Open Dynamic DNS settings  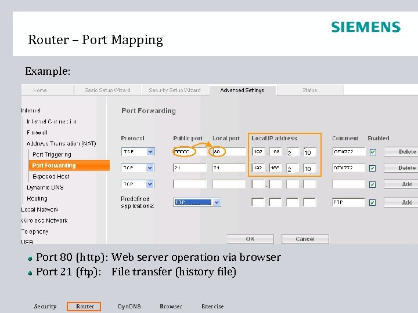[45, 187]
